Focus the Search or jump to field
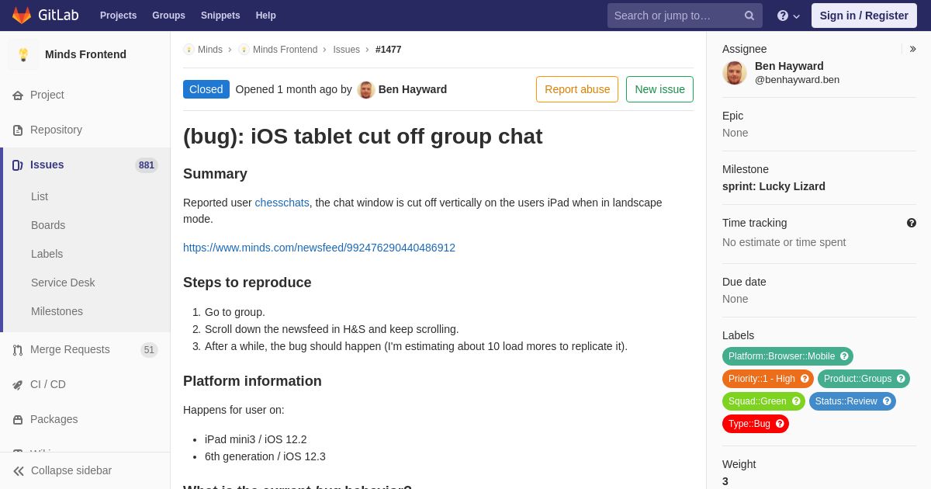 [x=685, y=16]
